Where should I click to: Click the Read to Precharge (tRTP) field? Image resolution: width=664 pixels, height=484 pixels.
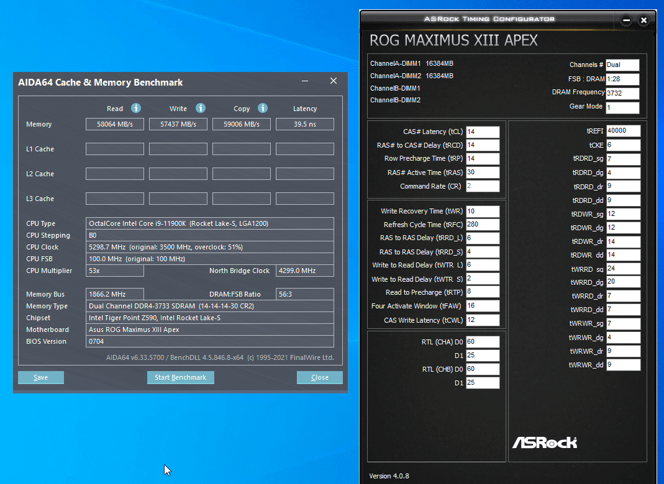[483, 292]
